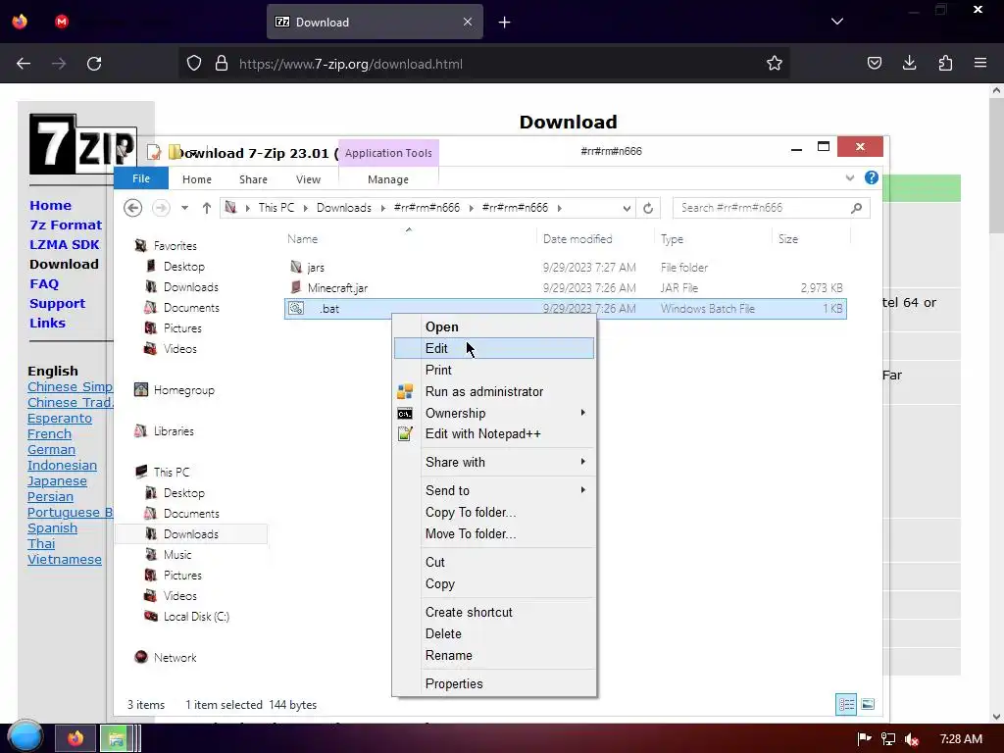The width and height of the screenshot is (1004, 753).
Task: Open the Manage ribbon tab
Action: 388,179
